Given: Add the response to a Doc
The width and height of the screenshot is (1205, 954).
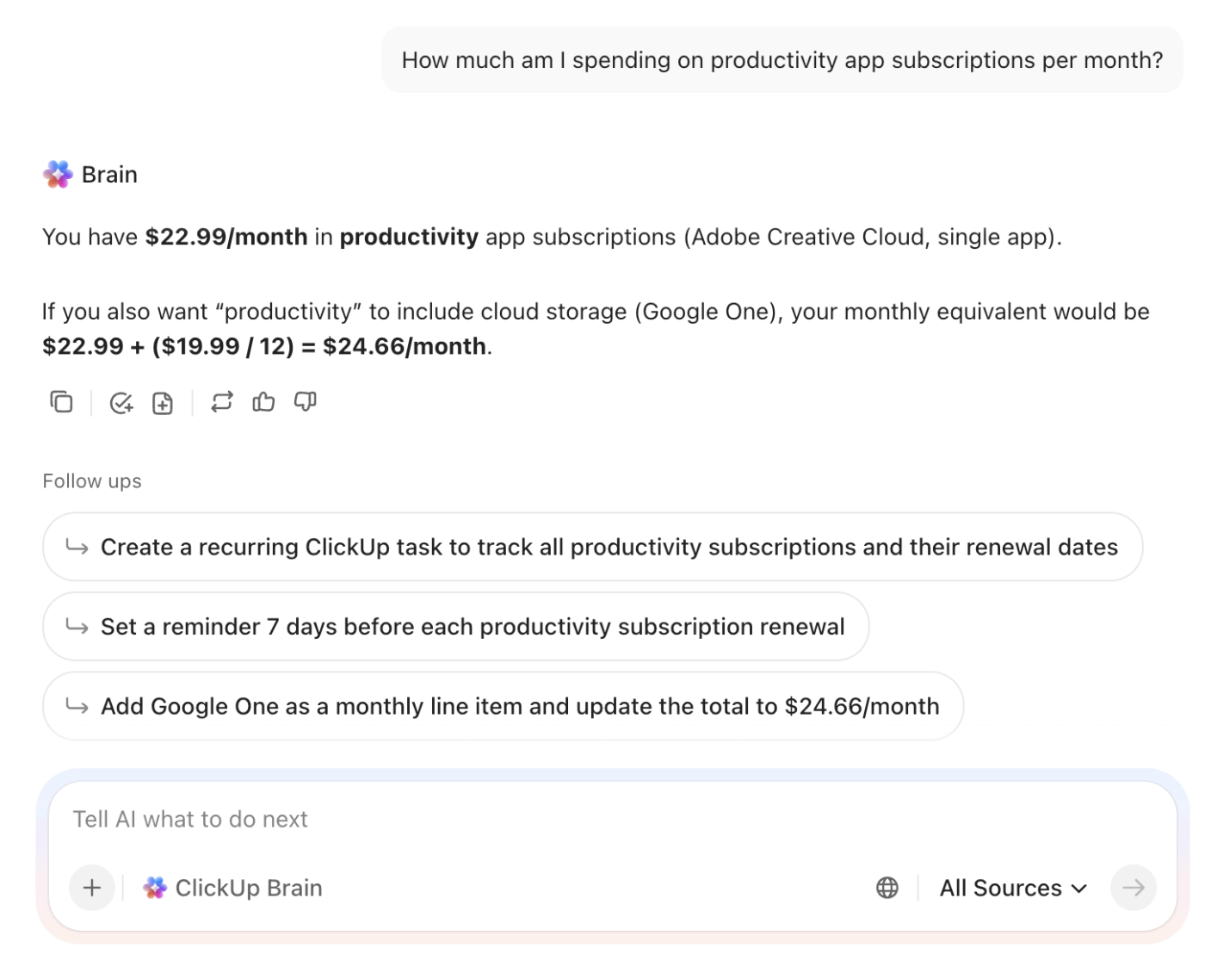Looking at the screenshot, I should [x=163, y=402].
